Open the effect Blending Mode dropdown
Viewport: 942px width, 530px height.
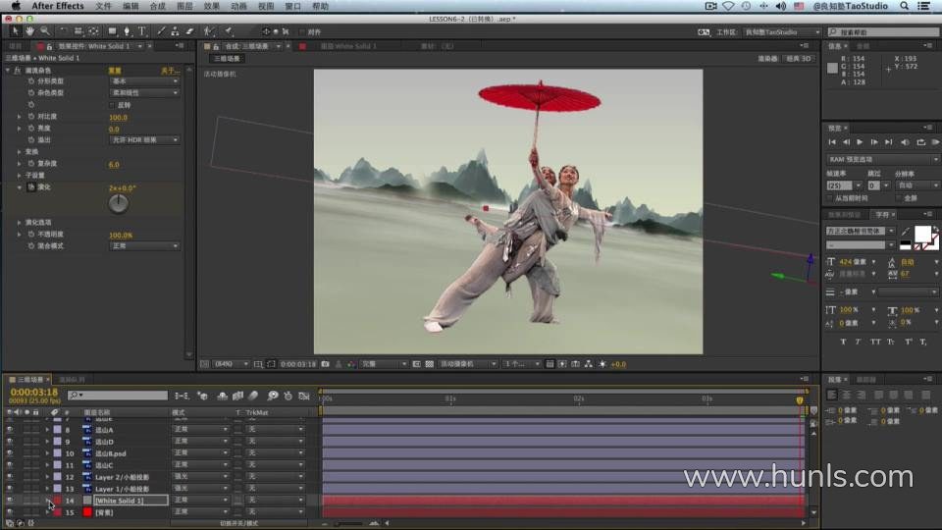144,245
